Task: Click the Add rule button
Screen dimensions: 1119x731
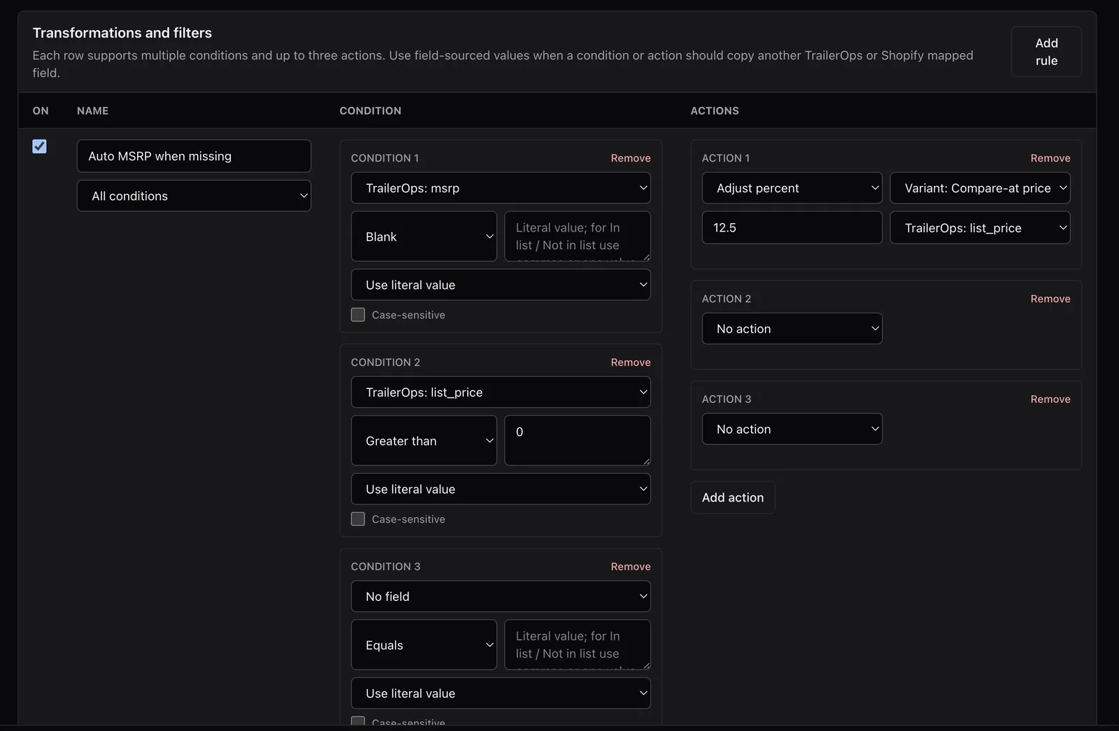Action: (1046, 52)
